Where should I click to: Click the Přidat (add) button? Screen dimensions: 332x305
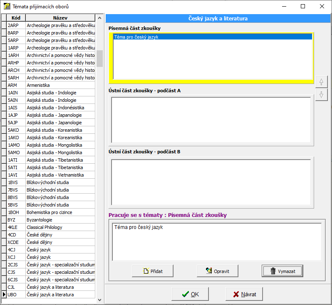(x=152, y=271)
